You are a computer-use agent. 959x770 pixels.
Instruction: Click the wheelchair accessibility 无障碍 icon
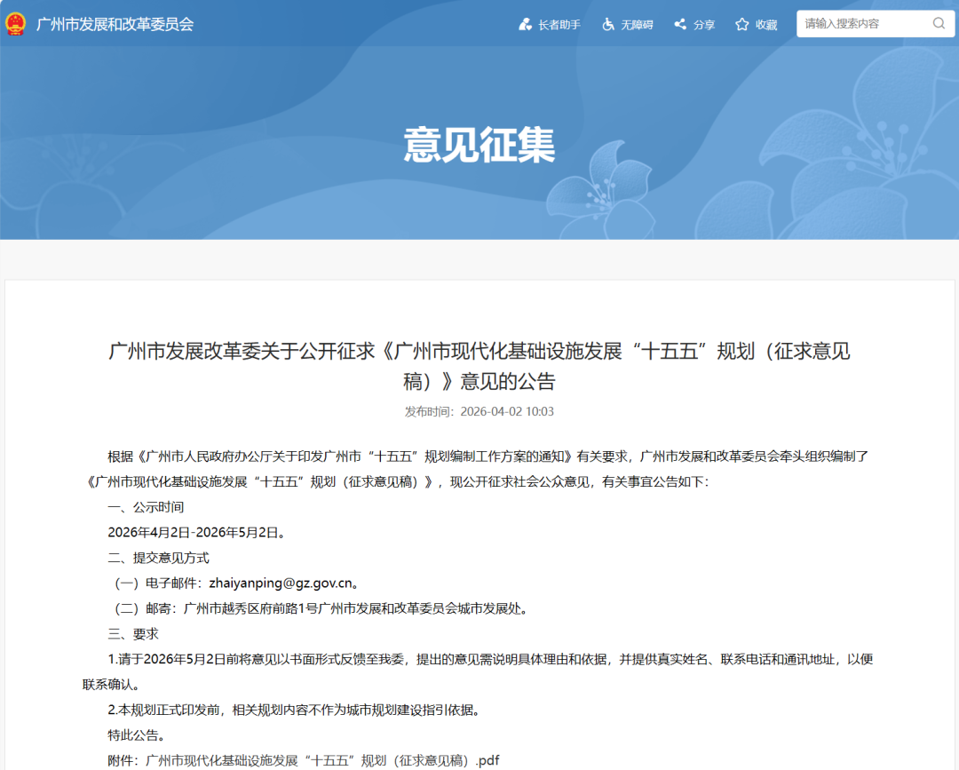point(607,24)
